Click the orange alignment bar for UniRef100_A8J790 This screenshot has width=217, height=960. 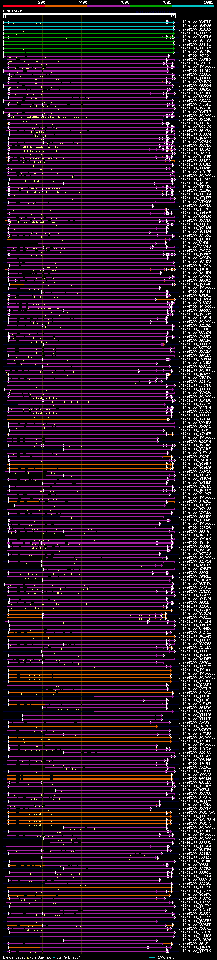[x=90, y=887]
